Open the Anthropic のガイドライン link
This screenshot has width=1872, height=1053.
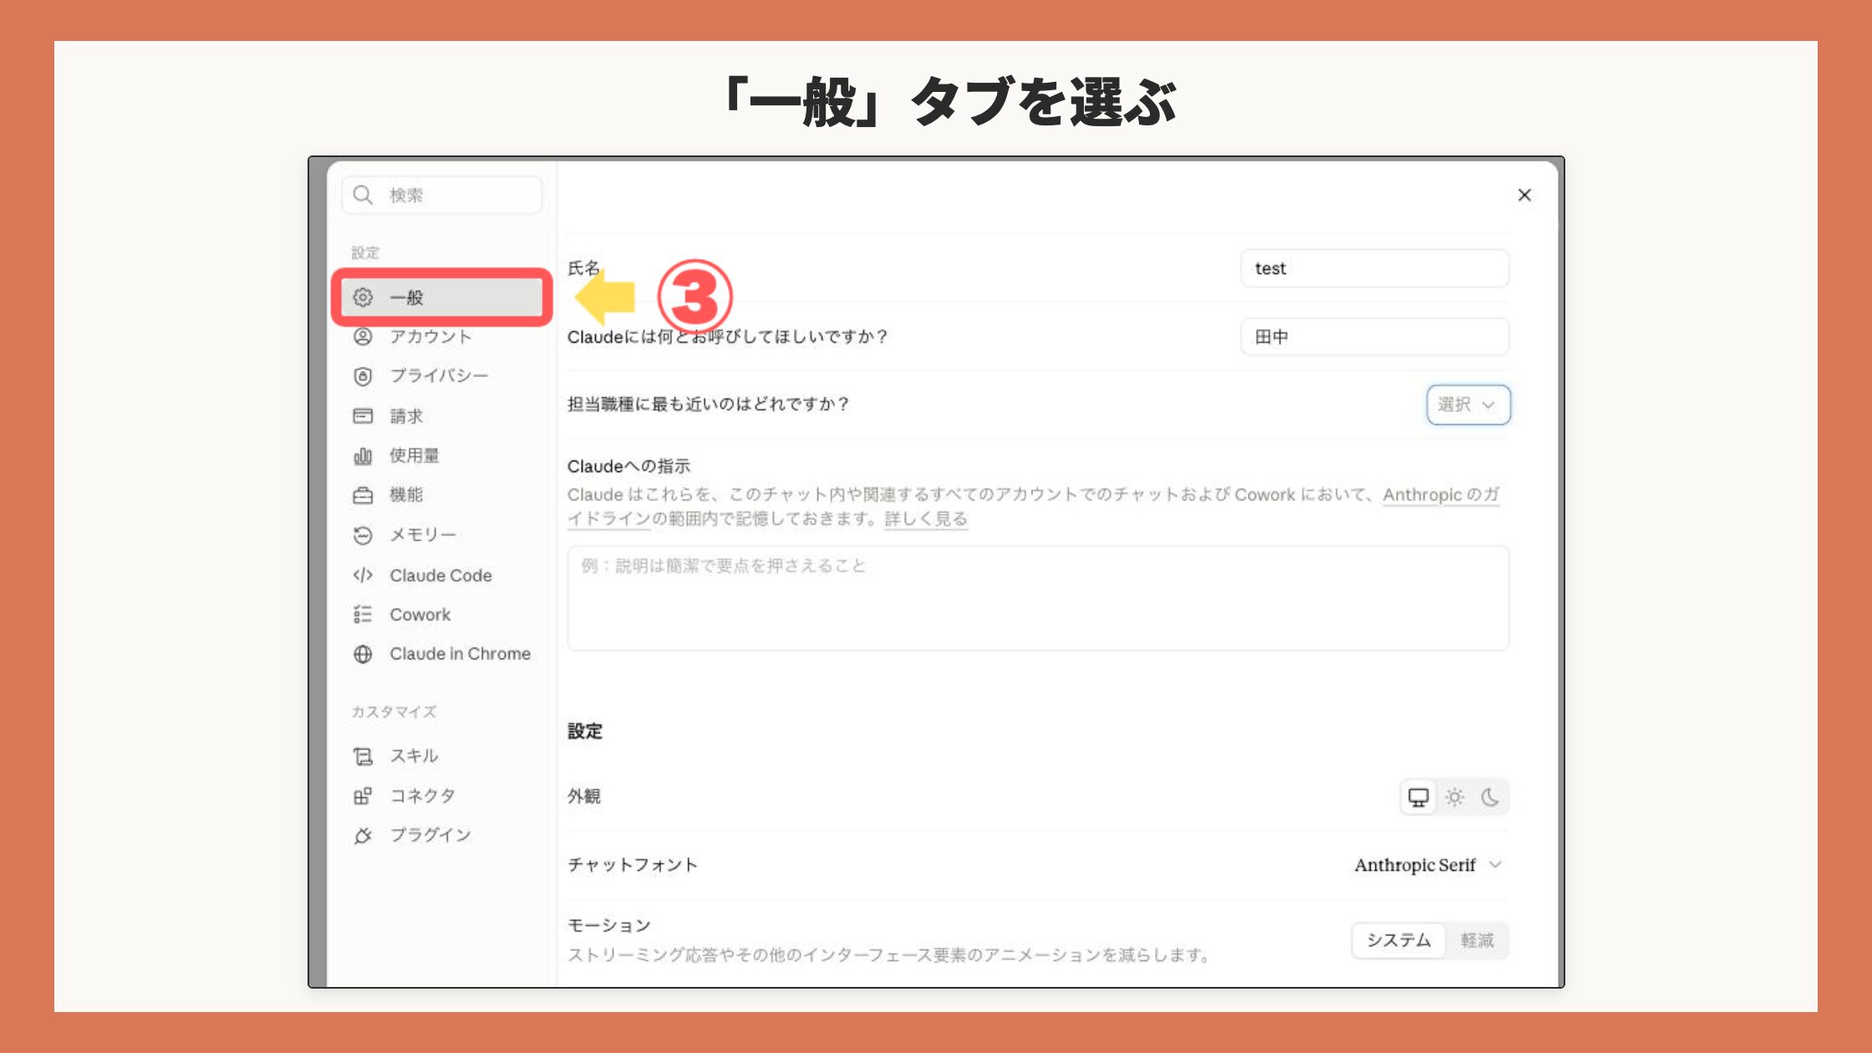(x=1442, y=495)
